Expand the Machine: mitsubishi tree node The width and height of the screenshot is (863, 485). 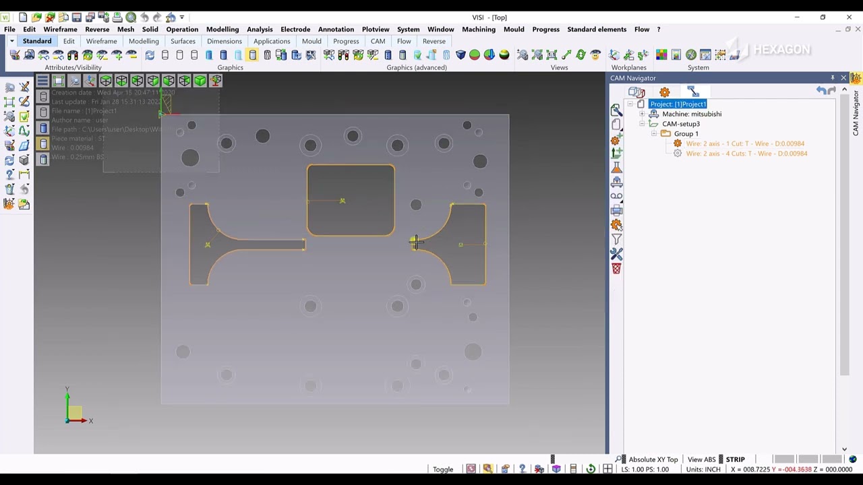(x=642, y=114)
